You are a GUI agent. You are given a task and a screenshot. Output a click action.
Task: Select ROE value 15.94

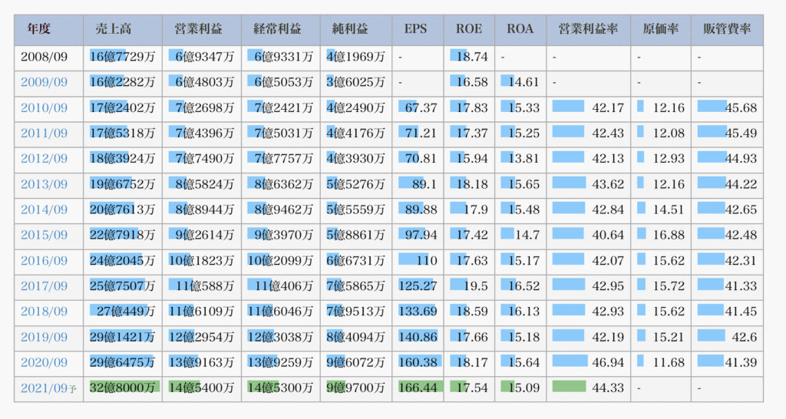pyautogui.click(x=472, y=158)
